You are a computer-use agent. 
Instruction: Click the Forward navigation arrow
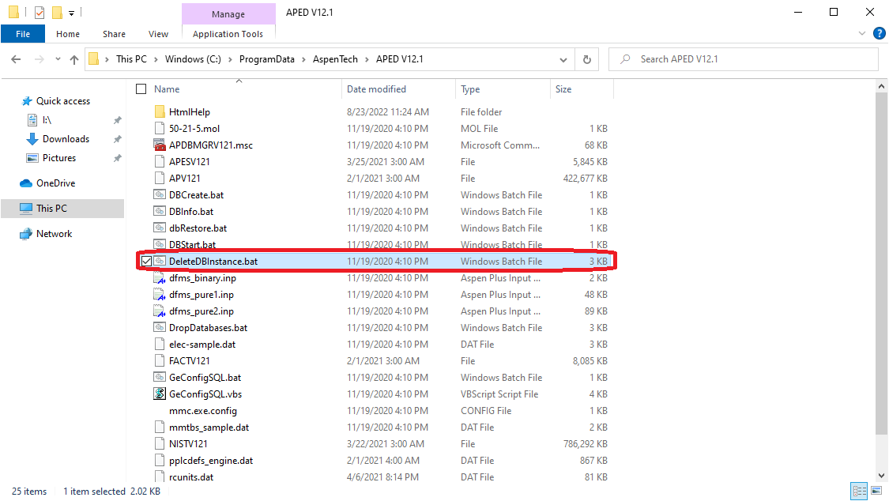(40, 59)
